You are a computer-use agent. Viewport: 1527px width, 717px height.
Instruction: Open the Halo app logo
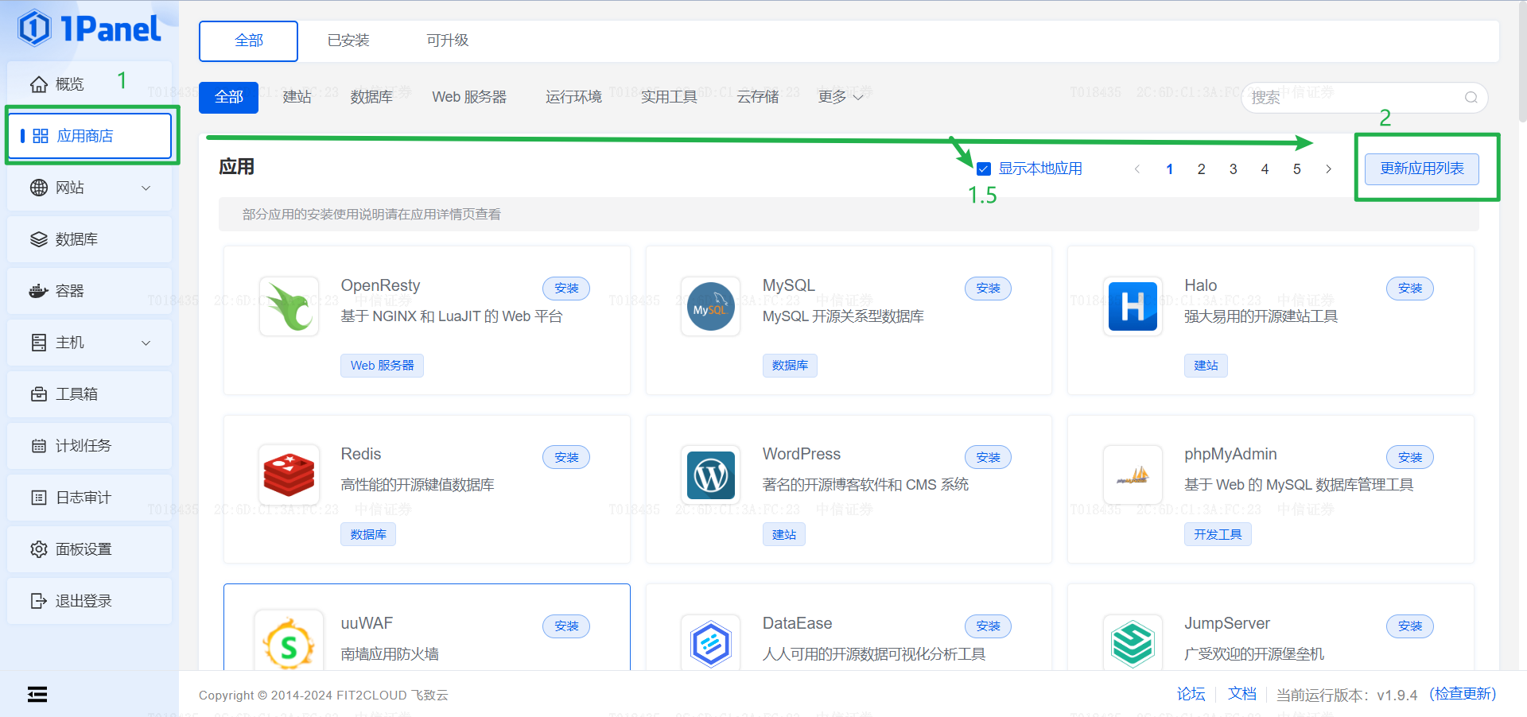(x=1133, y=306)
